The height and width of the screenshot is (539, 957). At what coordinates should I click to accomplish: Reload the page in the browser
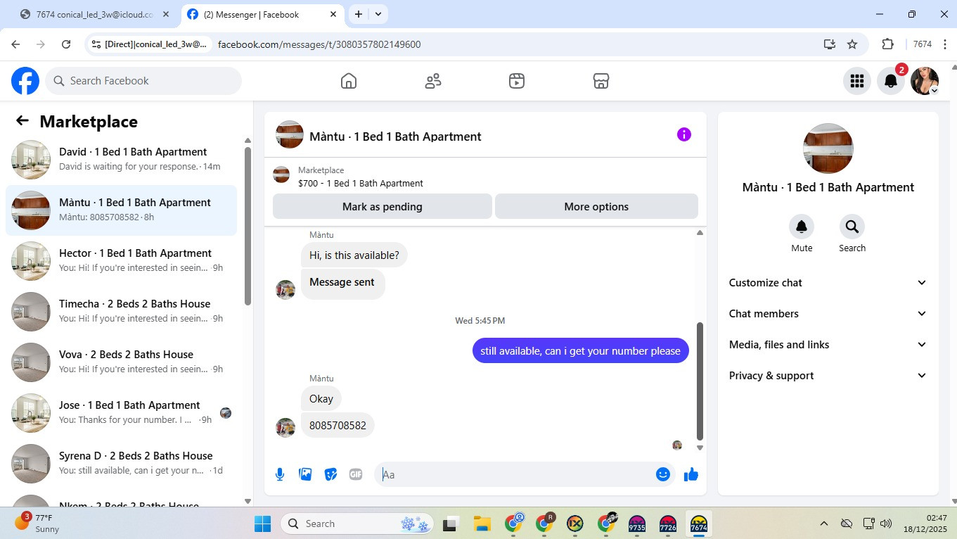pyautogui.click(x=66, y=44)
